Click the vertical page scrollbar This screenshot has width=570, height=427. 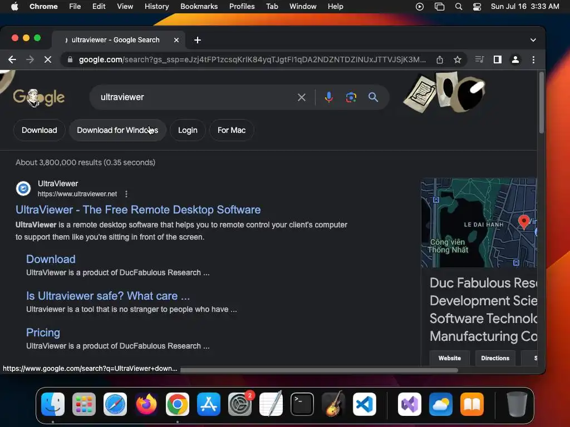point(541,102)
